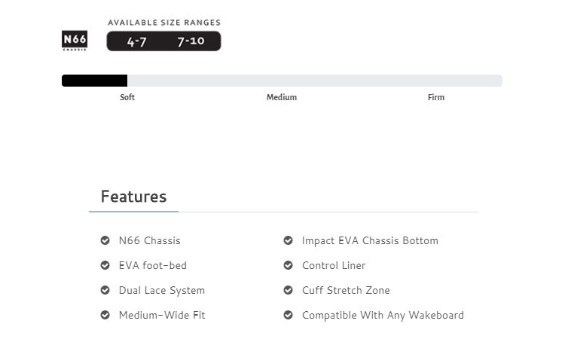The image size is (565, 339).
Task: Click the unfilled grey section of flex bar
Action: [315, 81]
